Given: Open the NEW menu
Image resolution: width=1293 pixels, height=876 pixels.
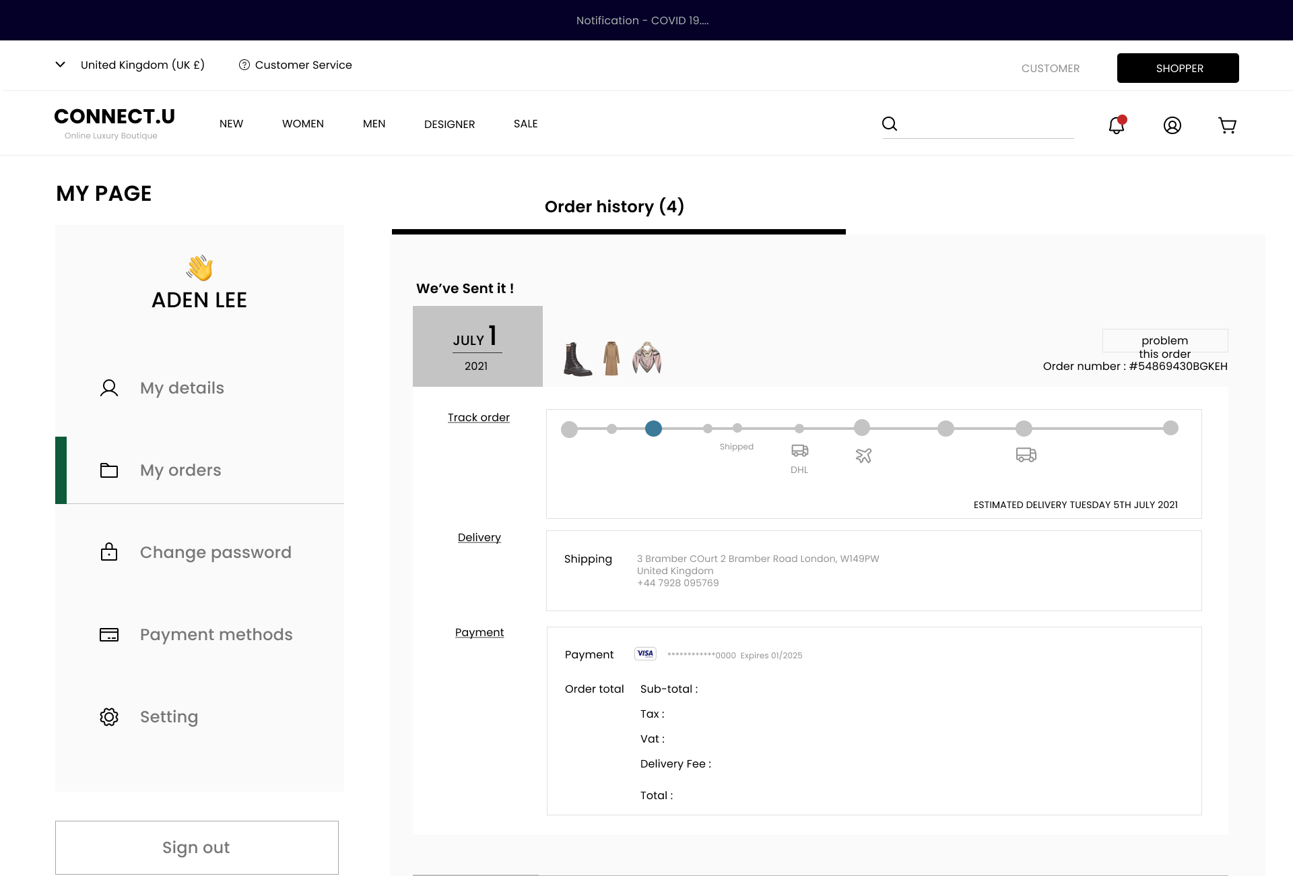Looking at the screenshot, I should [x=231, y=124].
